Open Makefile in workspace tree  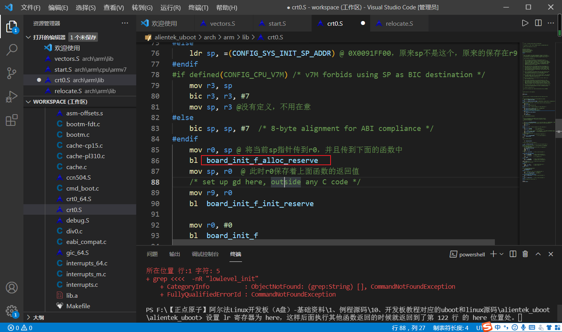tap(80, 306)
